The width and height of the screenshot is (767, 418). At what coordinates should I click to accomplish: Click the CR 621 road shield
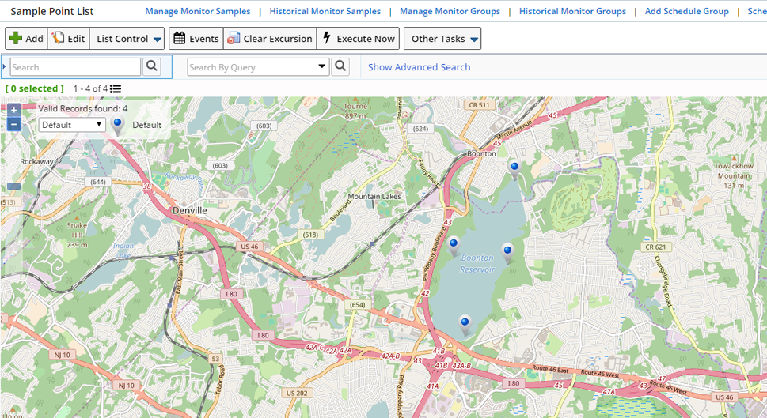point(655,247)
